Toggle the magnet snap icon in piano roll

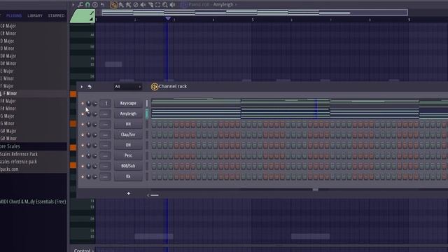click(87, 5)
